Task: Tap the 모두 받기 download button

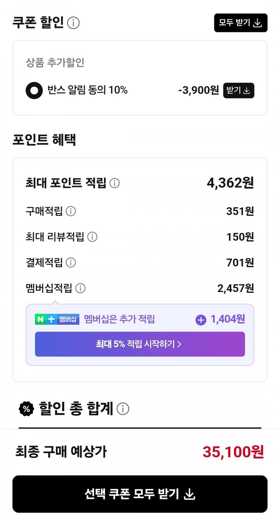Action: coord(240,23)
